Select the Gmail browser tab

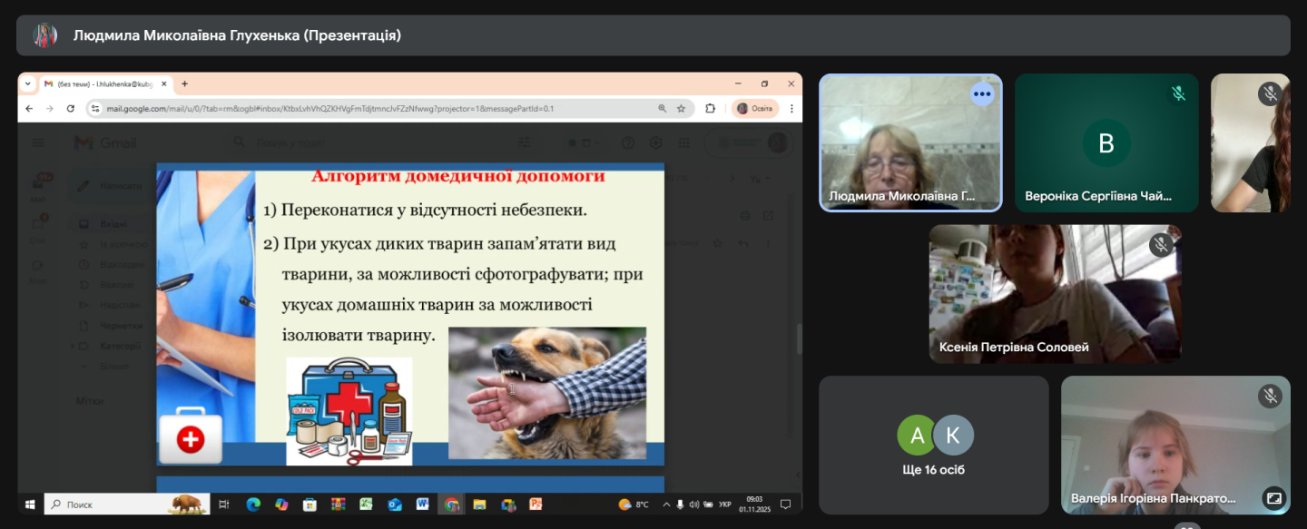point(100,83)
